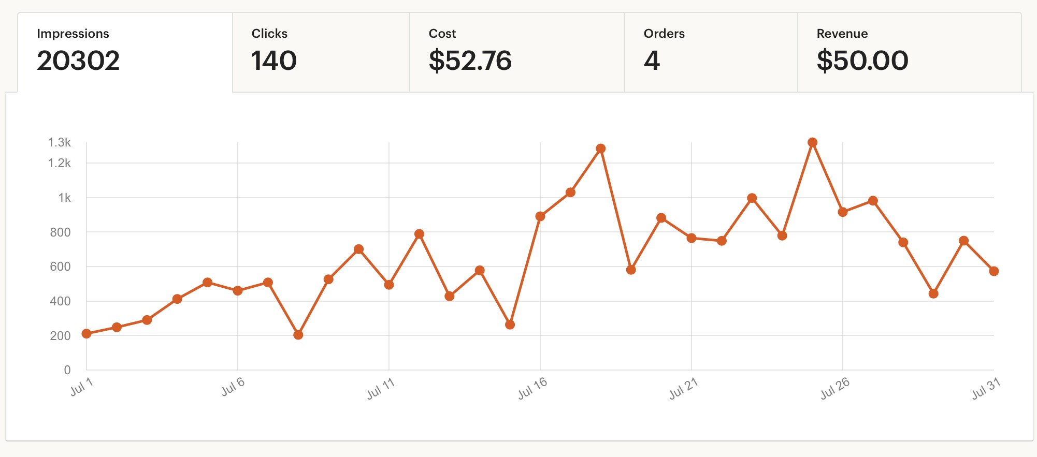Screen dimensions: 1037x457
Task: Click the Jul 11 data point
Action: tap(389, 285)
